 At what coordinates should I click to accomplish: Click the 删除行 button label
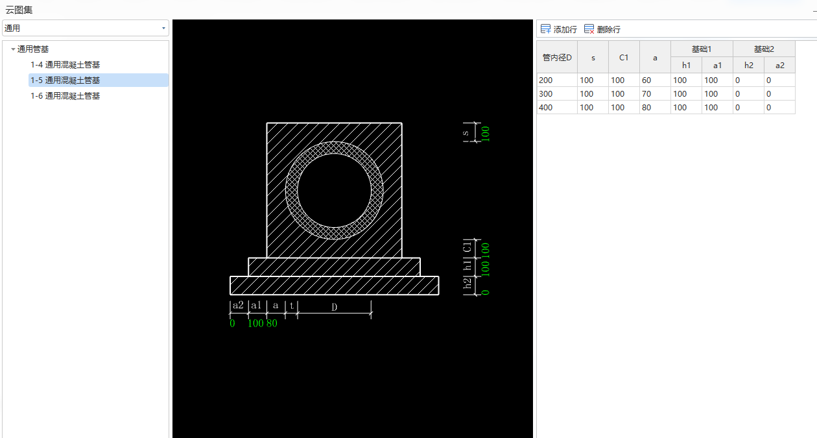608,30
